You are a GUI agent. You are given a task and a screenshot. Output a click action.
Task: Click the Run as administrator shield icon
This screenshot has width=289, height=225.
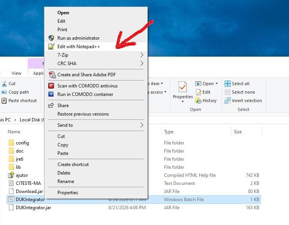(51, 38)
